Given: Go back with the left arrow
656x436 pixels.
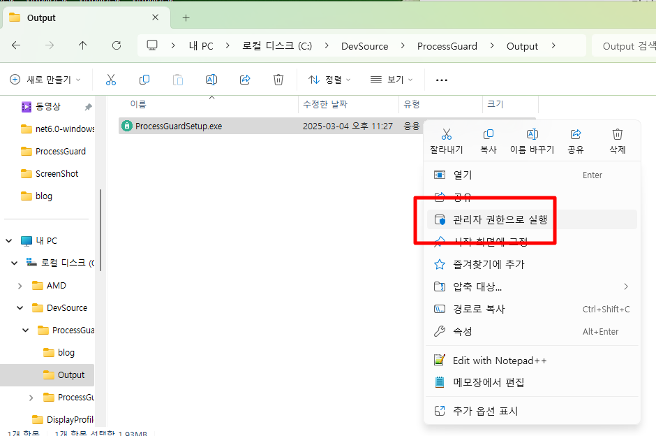Looking at the screenshot, I should pos(16,45).
